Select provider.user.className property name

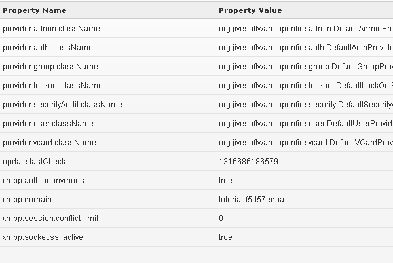[48, 124]
